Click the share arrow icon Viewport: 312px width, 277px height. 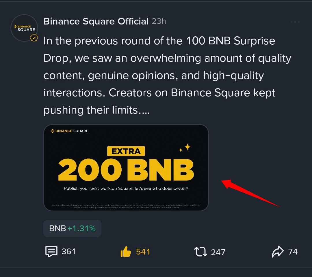click(x=278, y=252)
